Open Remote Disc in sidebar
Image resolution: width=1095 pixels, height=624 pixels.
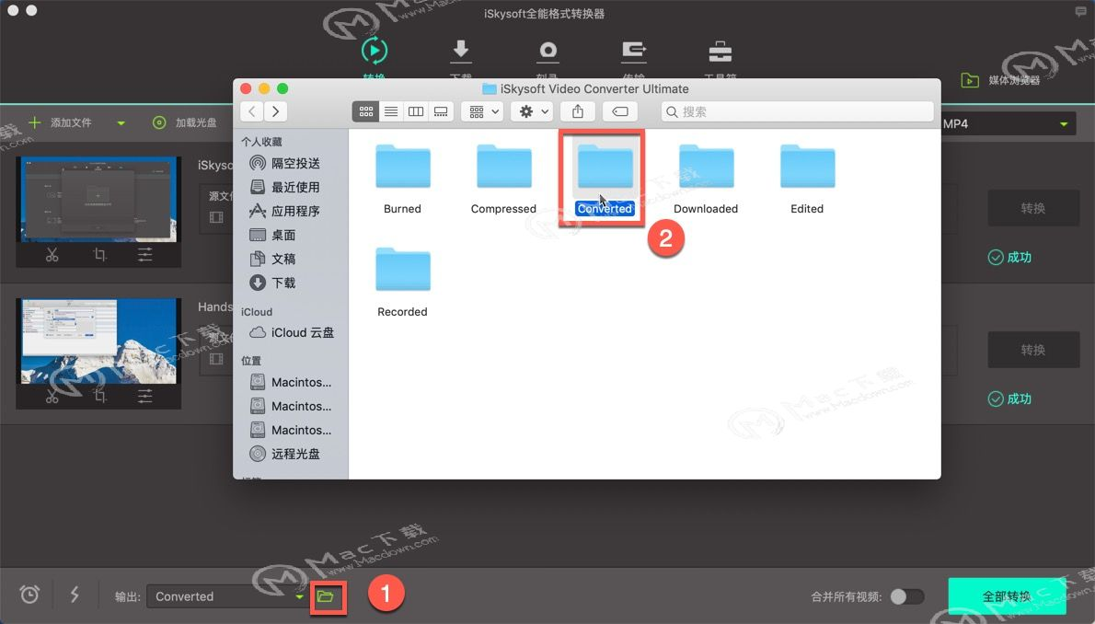tap(285, 455)
